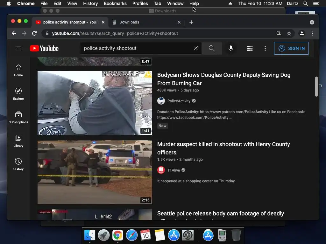The height and width of the screenshot is (244, 326).
Task: Go back with Chrome's back arrow
Action: pyautogui.click(x=14, y=33)
